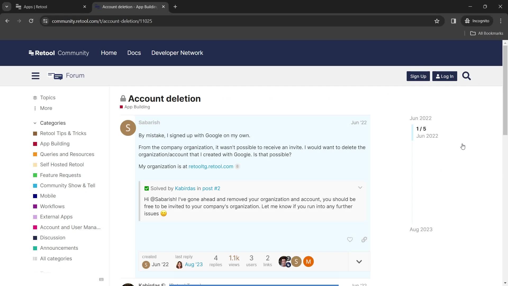This screenshot has width=508, height=286.
Task: Like the first post with heart icon
Action: tap(350, 239)
